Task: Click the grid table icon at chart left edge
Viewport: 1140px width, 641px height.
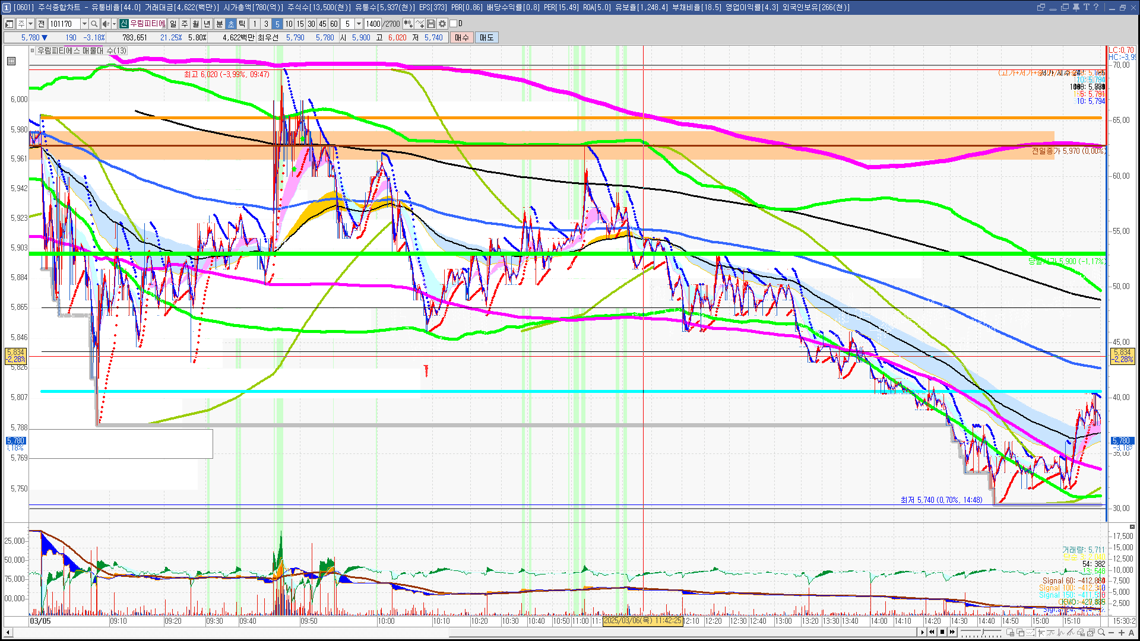Action: pyautogui.click(x=11, y=61)
